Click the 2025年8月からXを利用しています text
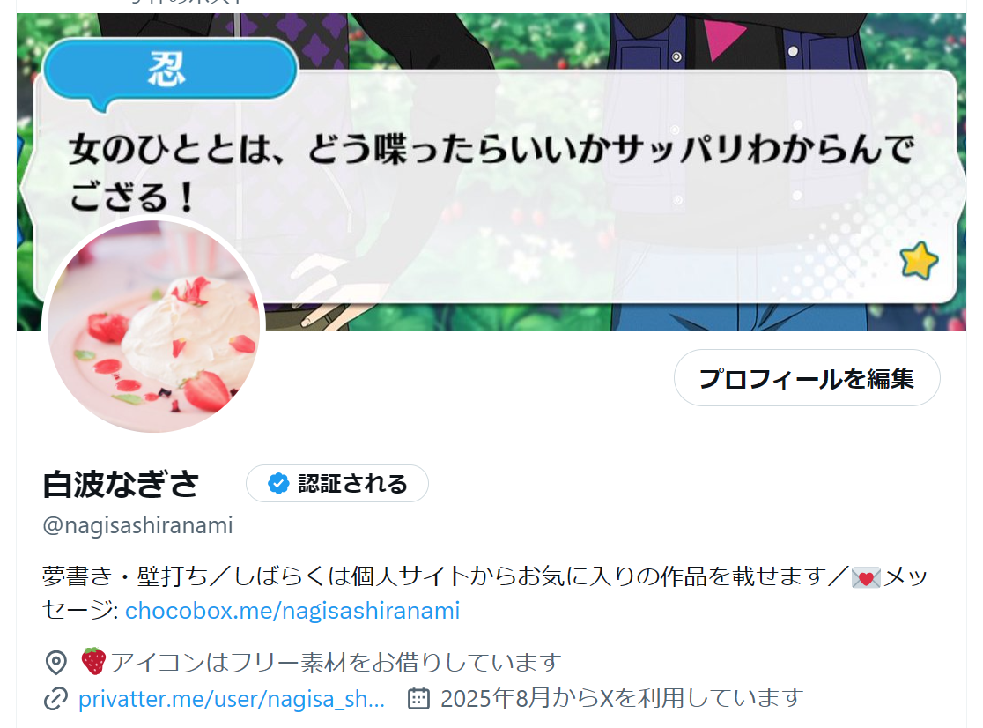983x728 pixels. tap(621, 699)
